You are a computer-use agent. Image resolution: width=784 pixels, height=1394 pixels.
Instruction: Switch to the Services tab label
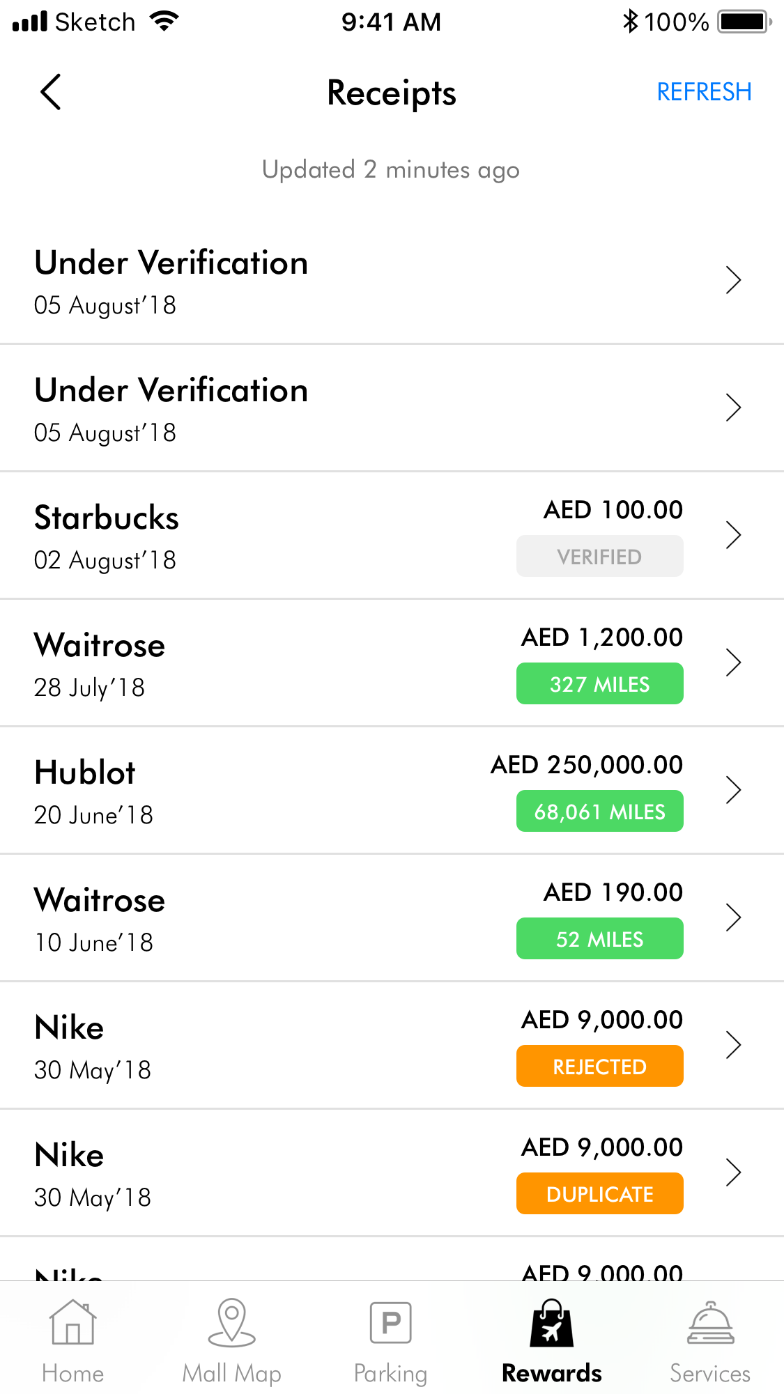[x=710, y=1373]
